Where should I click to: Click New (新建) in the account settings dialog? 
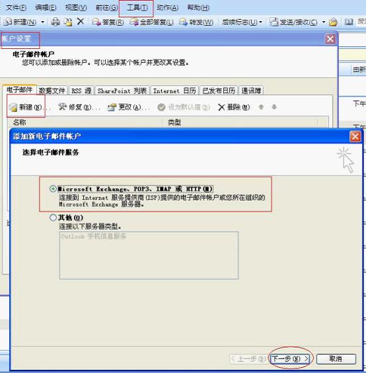point(26,107)
